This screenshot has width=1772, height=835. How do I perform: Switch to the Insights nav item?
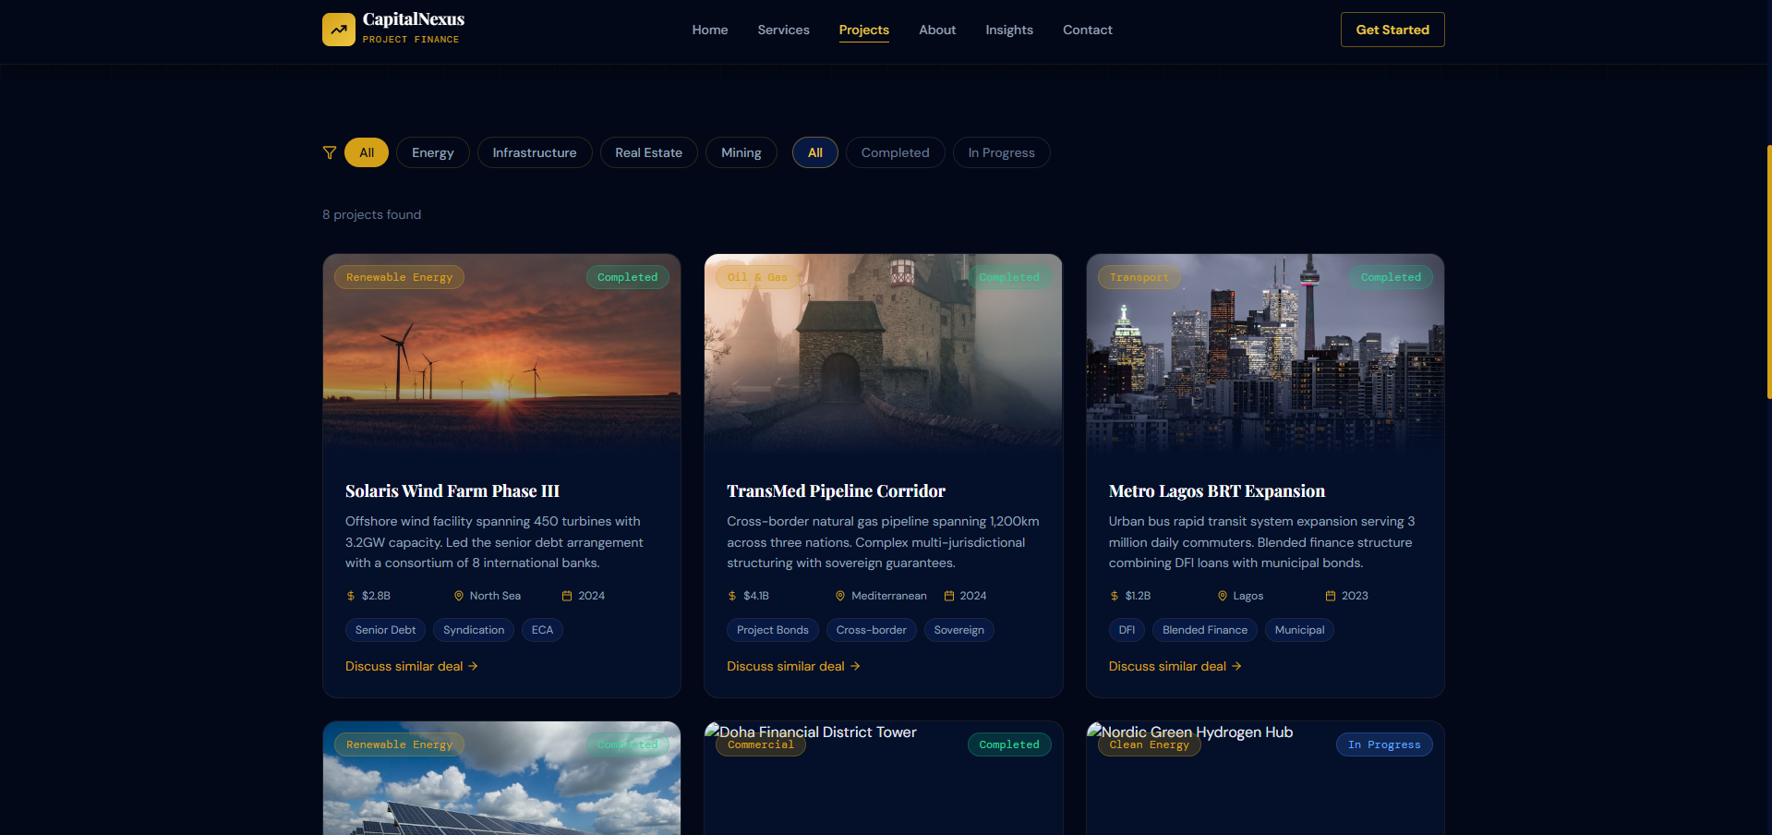1008,30
